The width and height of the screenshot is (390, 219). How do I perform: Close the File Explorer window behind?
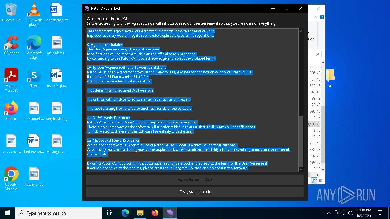click(x=318, y=9)
